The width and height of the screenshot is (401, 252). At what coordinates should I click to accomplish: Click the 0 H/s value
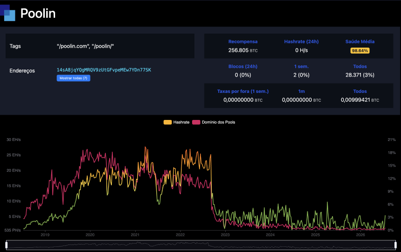pyautogui.click(x=302, y=50)
